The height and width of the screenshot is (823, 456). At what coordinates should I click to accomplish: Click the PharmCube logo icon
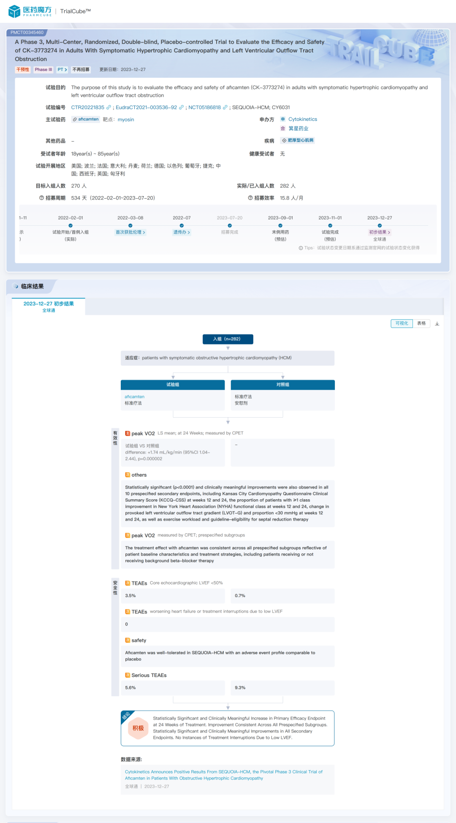(14, 11)
